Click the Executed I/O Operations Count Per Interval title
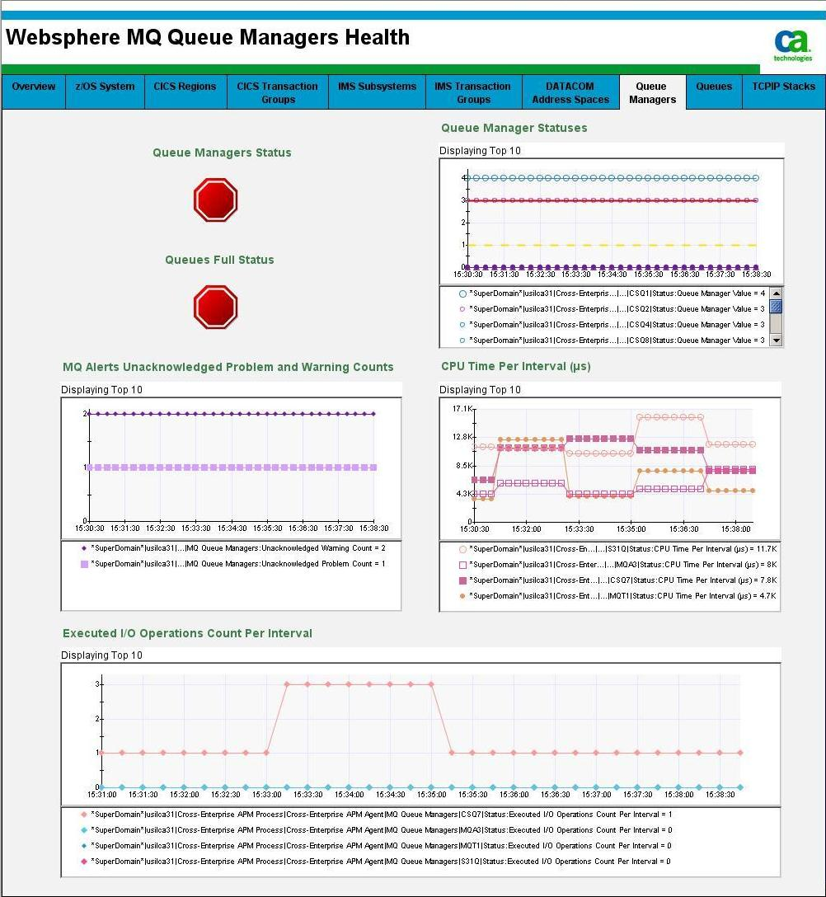The height and width of the screenshot is (897, 826). [187, 633]
